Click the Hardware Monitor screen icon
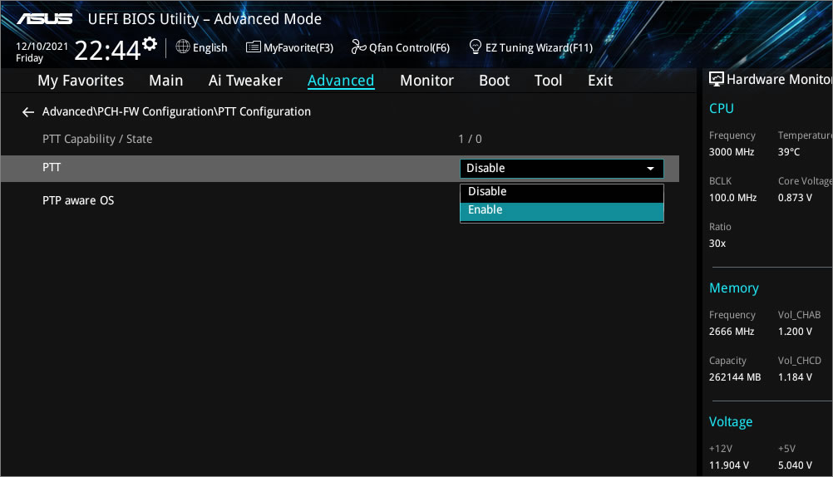The height and width of the screenshot is (477, 833). pos(716,79)
